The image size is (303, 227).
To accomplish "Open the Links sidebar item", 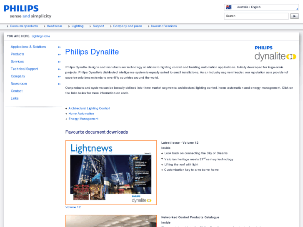I will tap(15, 98).
